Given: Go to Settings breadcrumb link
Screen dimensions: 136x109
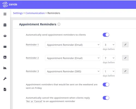Looking at the screenshot, I should click(x=18, y=13).
